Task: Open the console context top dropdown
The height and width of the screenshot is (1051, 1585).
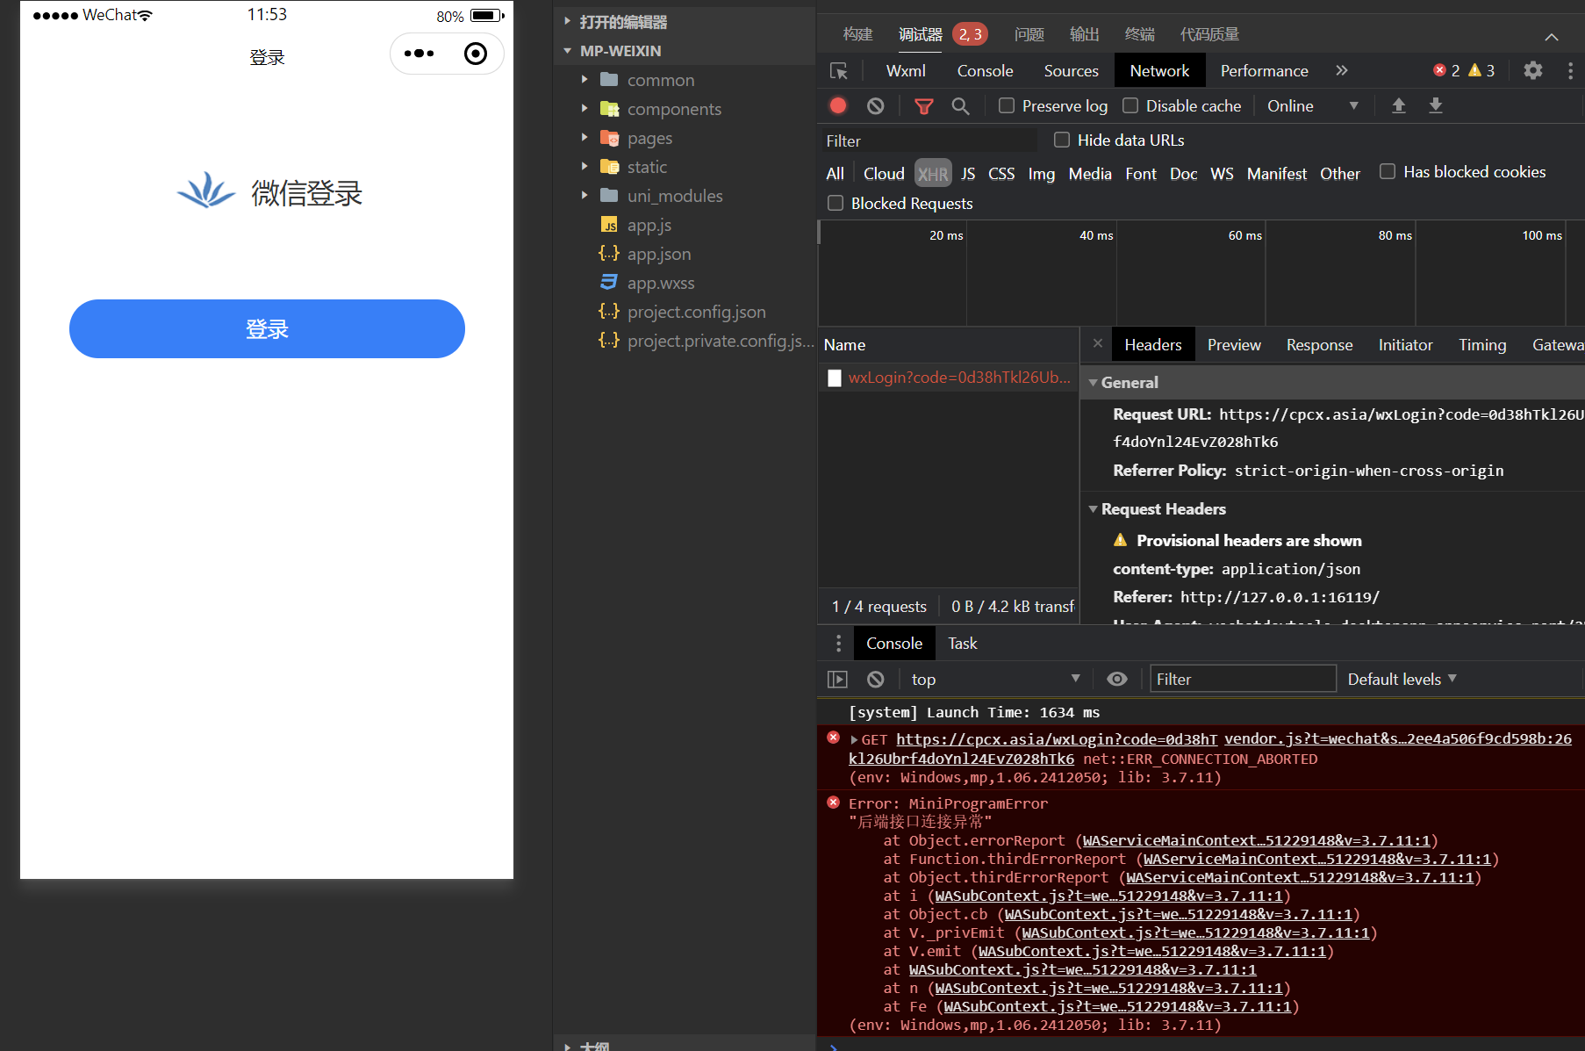Action: (995, 679)
